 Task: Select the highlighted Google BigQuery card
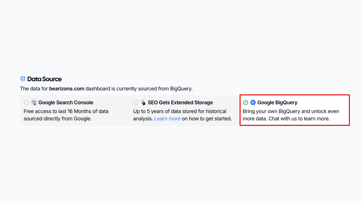point(294,110)
